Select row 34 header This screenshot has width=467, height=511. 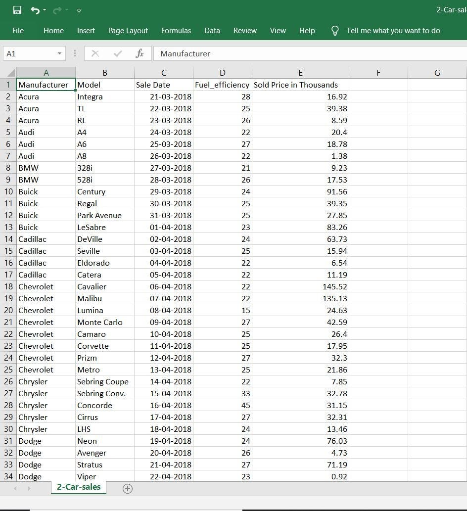(8, 476)
